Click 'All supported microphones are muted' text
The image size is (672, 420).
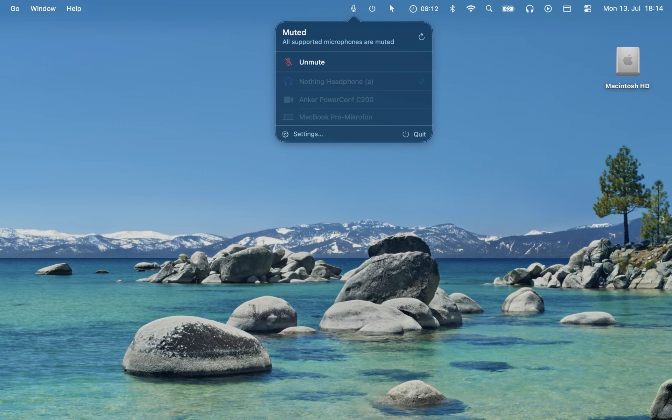tap(338, 42)
